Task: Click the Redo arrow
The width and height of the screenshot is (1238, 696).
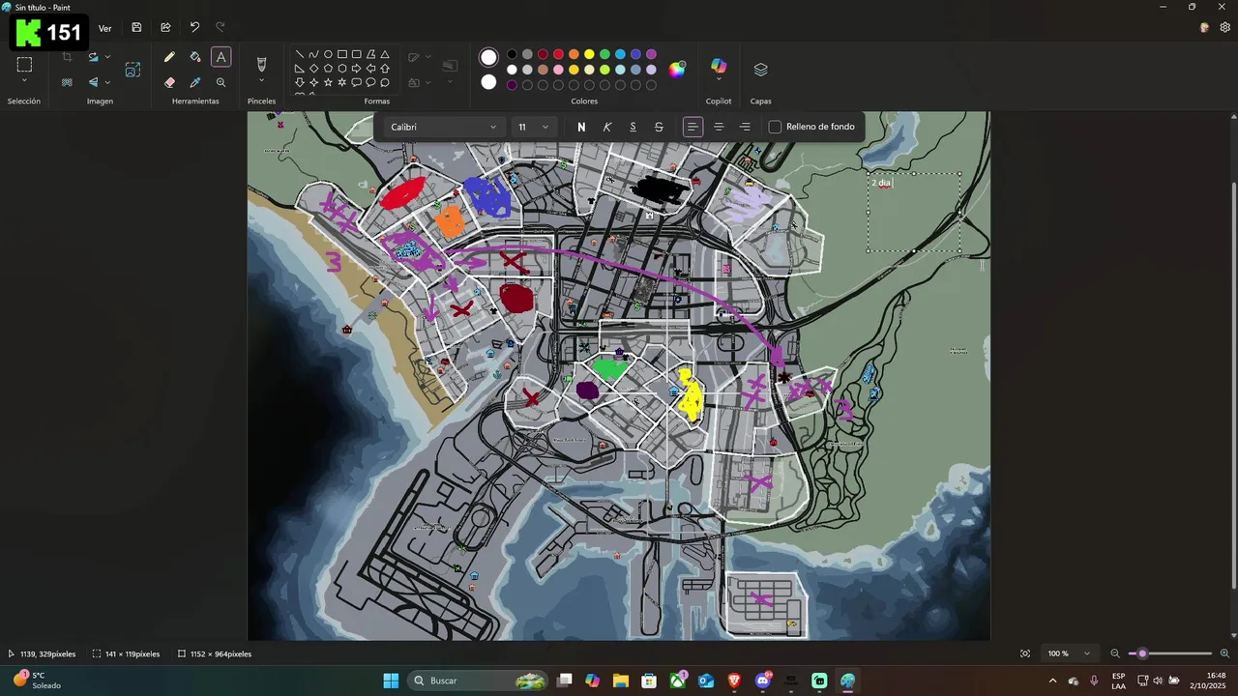Action: 221,28
